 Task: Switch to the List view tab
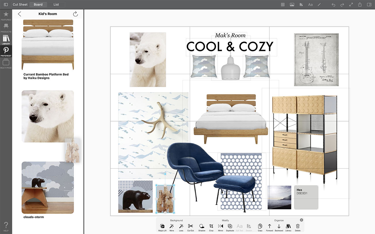click(x=56, y=5)
